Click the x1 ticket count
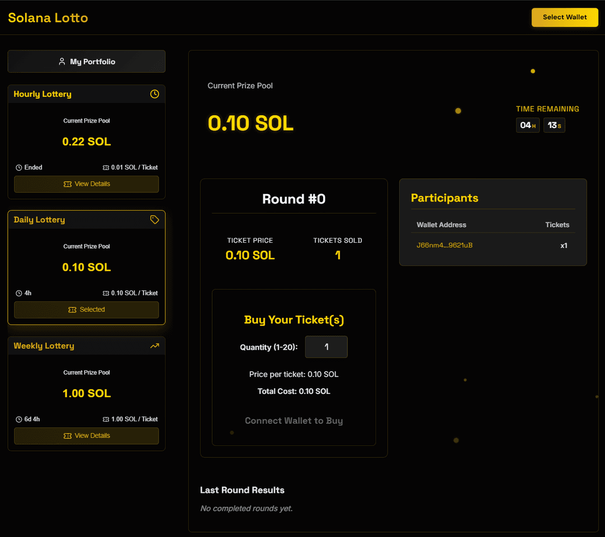The width and height of the screenshot is (605, 537). pyautogui.click(x=564, y=246)
